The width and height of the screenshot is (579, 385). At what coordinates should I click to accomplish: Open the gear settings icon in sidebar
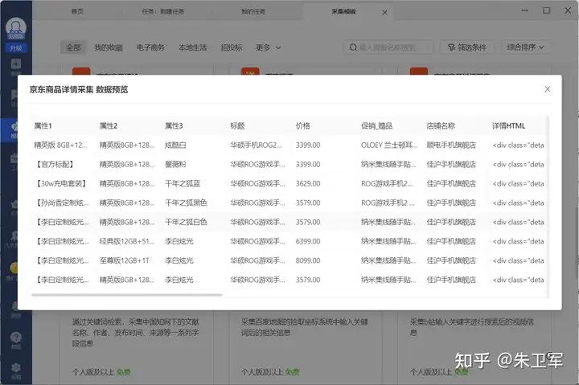coord(16,367)
